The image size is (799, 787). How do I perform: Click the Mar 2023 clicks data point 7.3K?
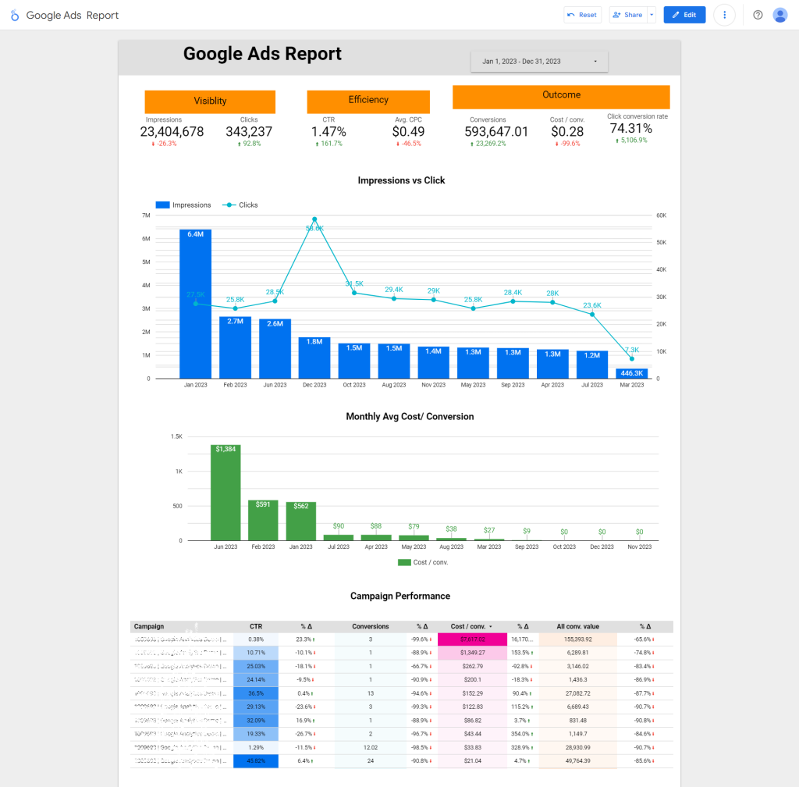tap(632, 359)
